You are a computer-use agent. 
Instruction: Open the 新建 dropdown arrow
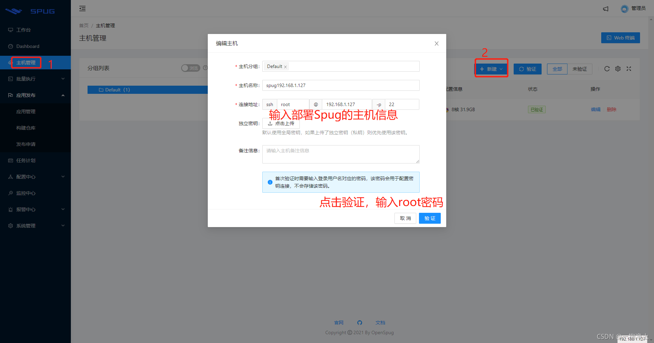501,69
